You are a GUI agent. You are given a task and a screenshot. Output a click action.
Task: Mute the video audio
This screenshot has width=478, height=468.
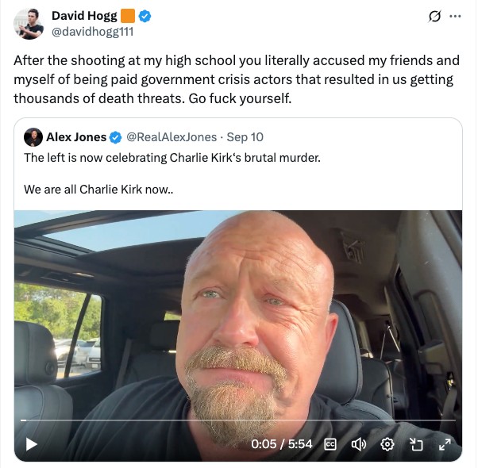point(358,444)
